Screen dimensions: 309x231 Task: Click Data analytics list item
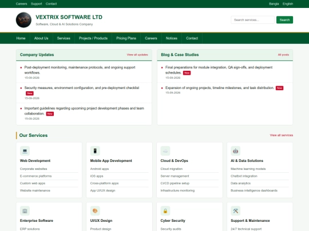(x=240, y=183)
